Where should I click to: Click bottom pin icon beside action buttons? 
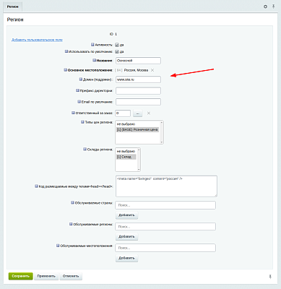pos(270,277)
